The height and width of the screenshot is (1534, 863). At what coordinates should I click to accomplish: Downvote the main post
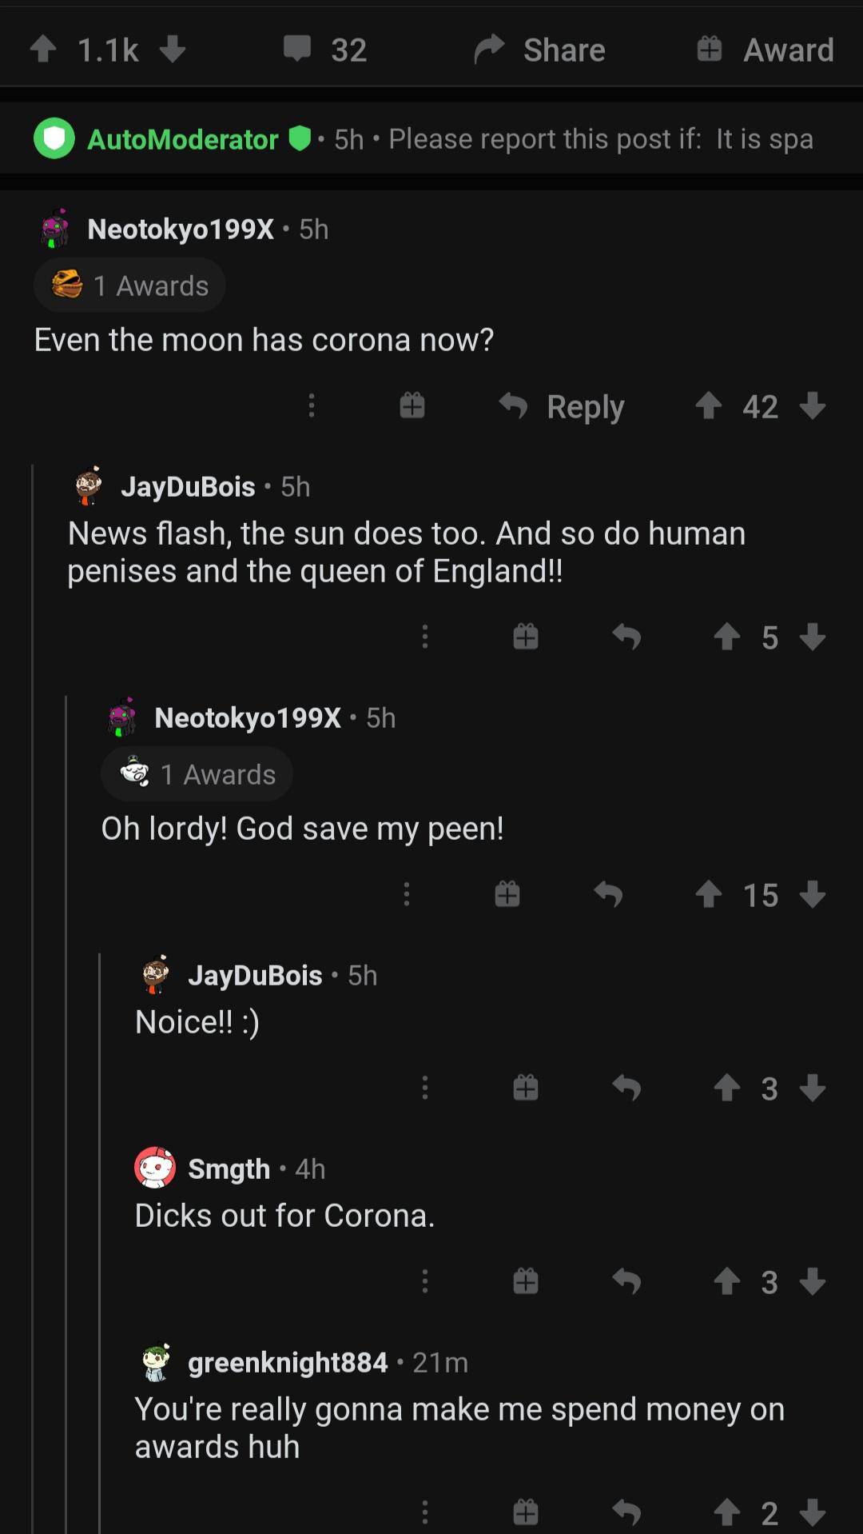tap(173, 50)
